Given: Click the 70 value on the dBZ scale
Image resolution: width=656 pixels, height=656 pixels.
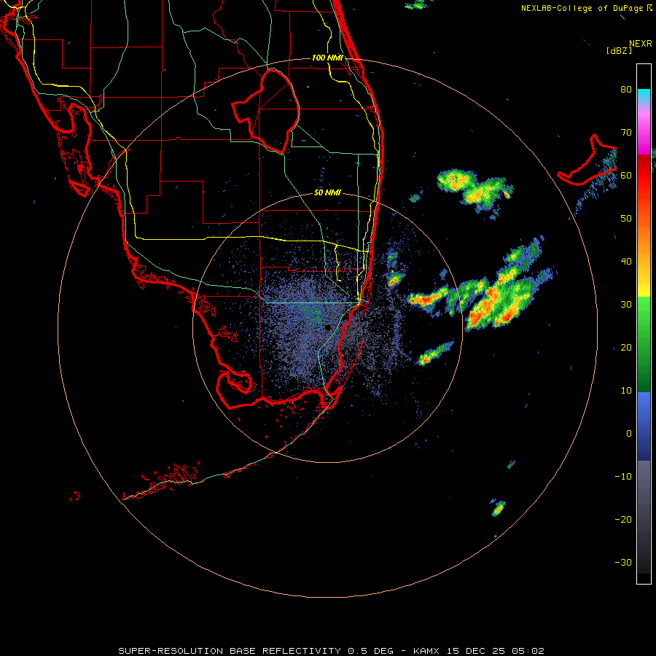Looking at the screenshot, I should (x=626, y=132).
